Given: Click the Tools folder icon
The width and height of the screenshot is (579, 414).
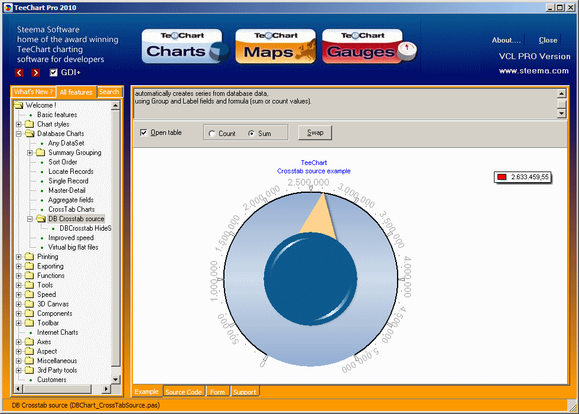Looking at the screenshot, I should click(30, 285).
